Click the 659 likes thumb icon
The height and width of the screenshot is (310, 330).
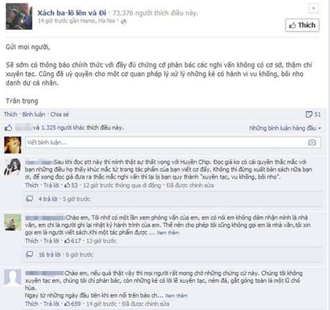click(x=67, y=304)
